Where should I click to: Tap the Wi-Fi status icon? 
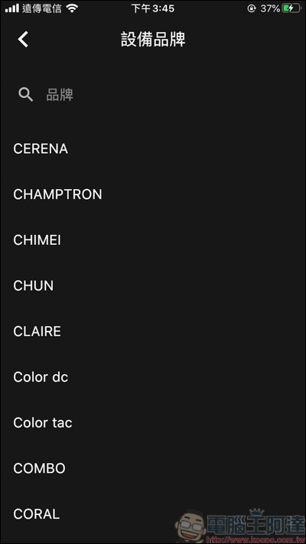tap(72, 8)
